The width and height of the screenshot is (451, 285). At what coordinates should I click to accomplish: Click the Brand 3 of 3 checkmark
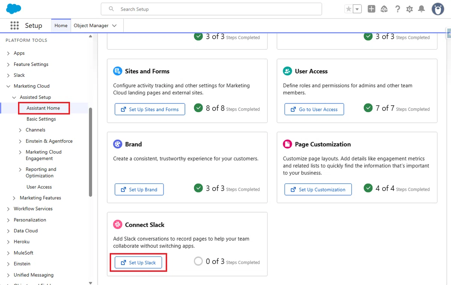coord(198,188)
